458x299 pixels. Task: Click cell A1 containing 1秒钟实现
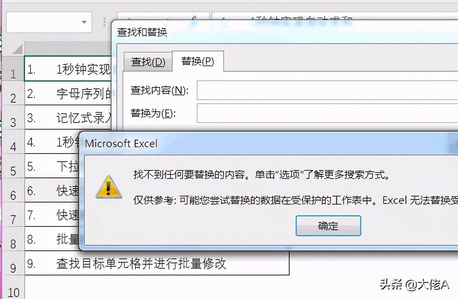click(x=68, y=69)
